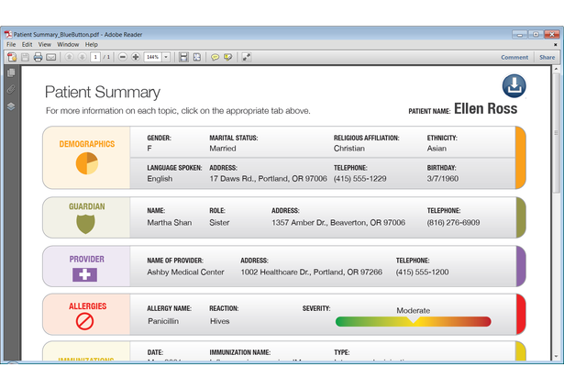Open the Share pane
Screen dimensions: 564x389
tap(547, 57)
